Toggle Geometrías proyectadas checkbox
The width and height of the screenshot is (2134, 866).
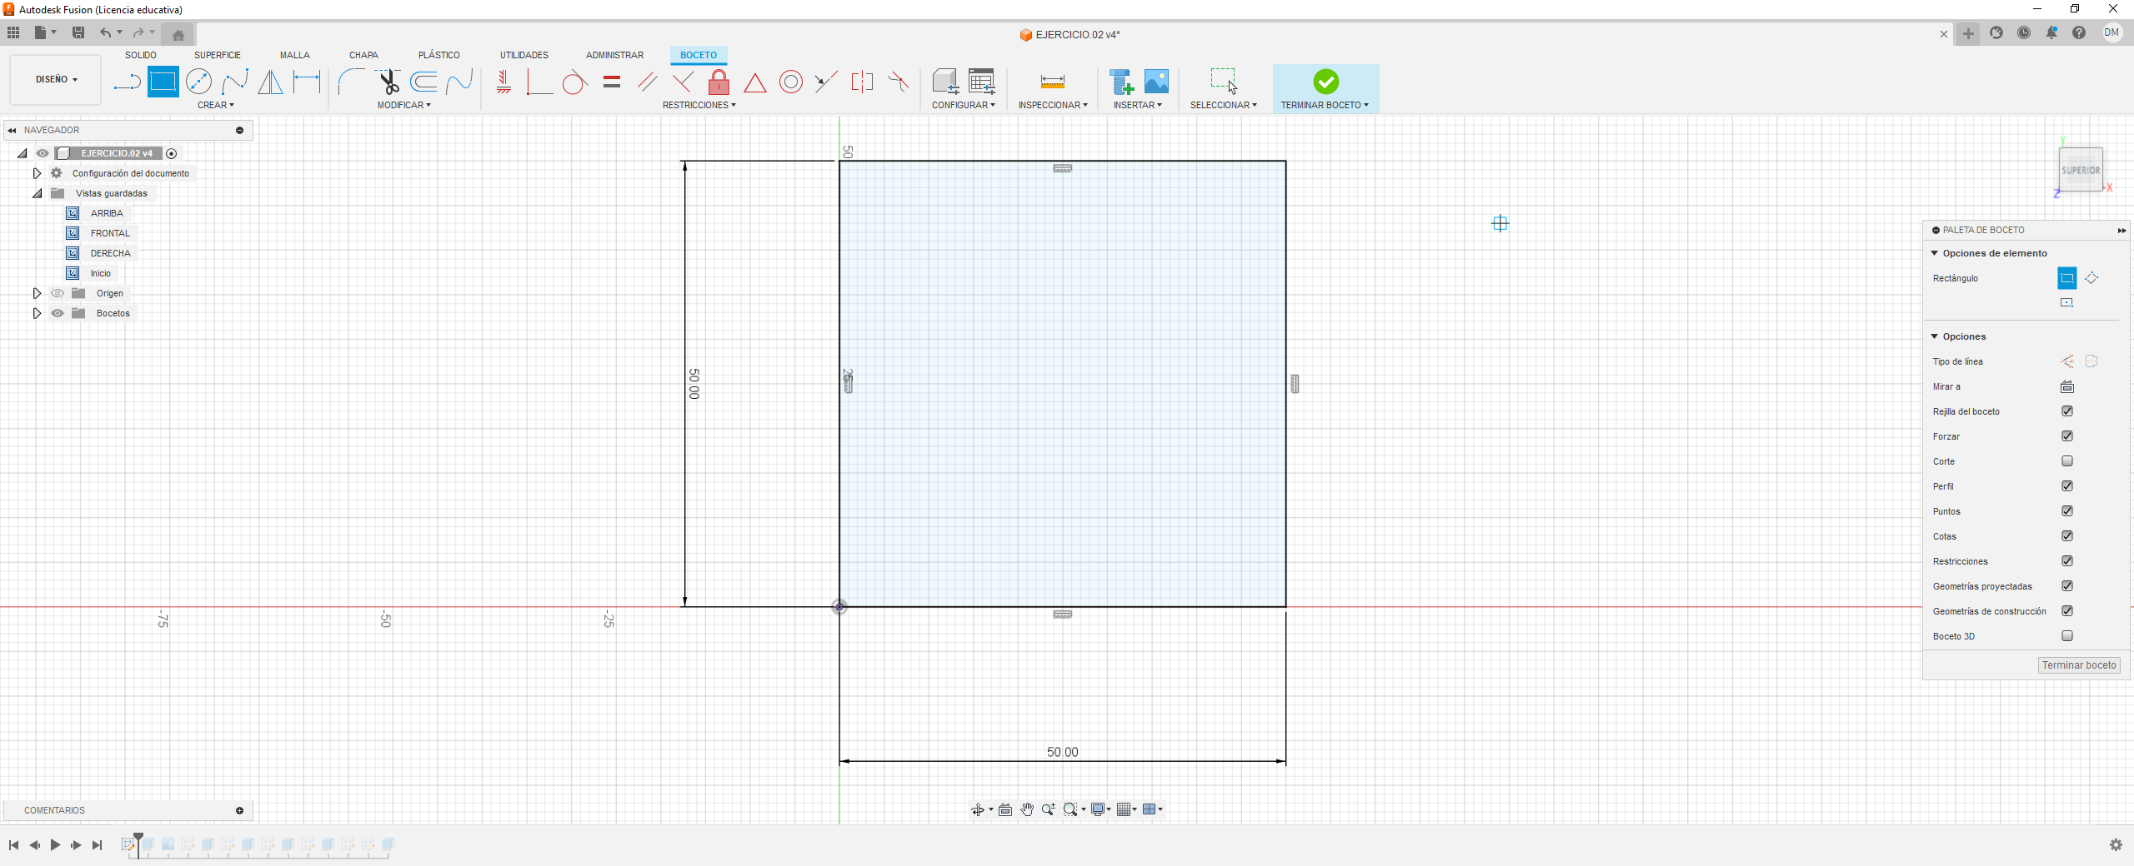tap(2067, 586)
